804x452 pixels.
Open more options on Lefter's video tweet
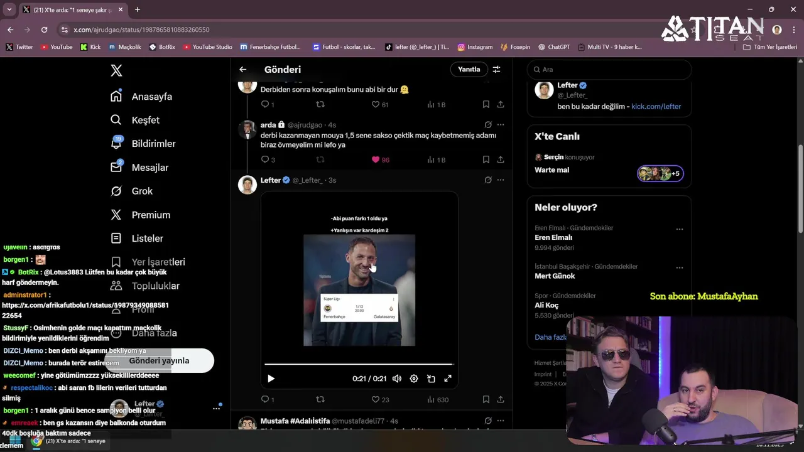click(x=501, y=180)
